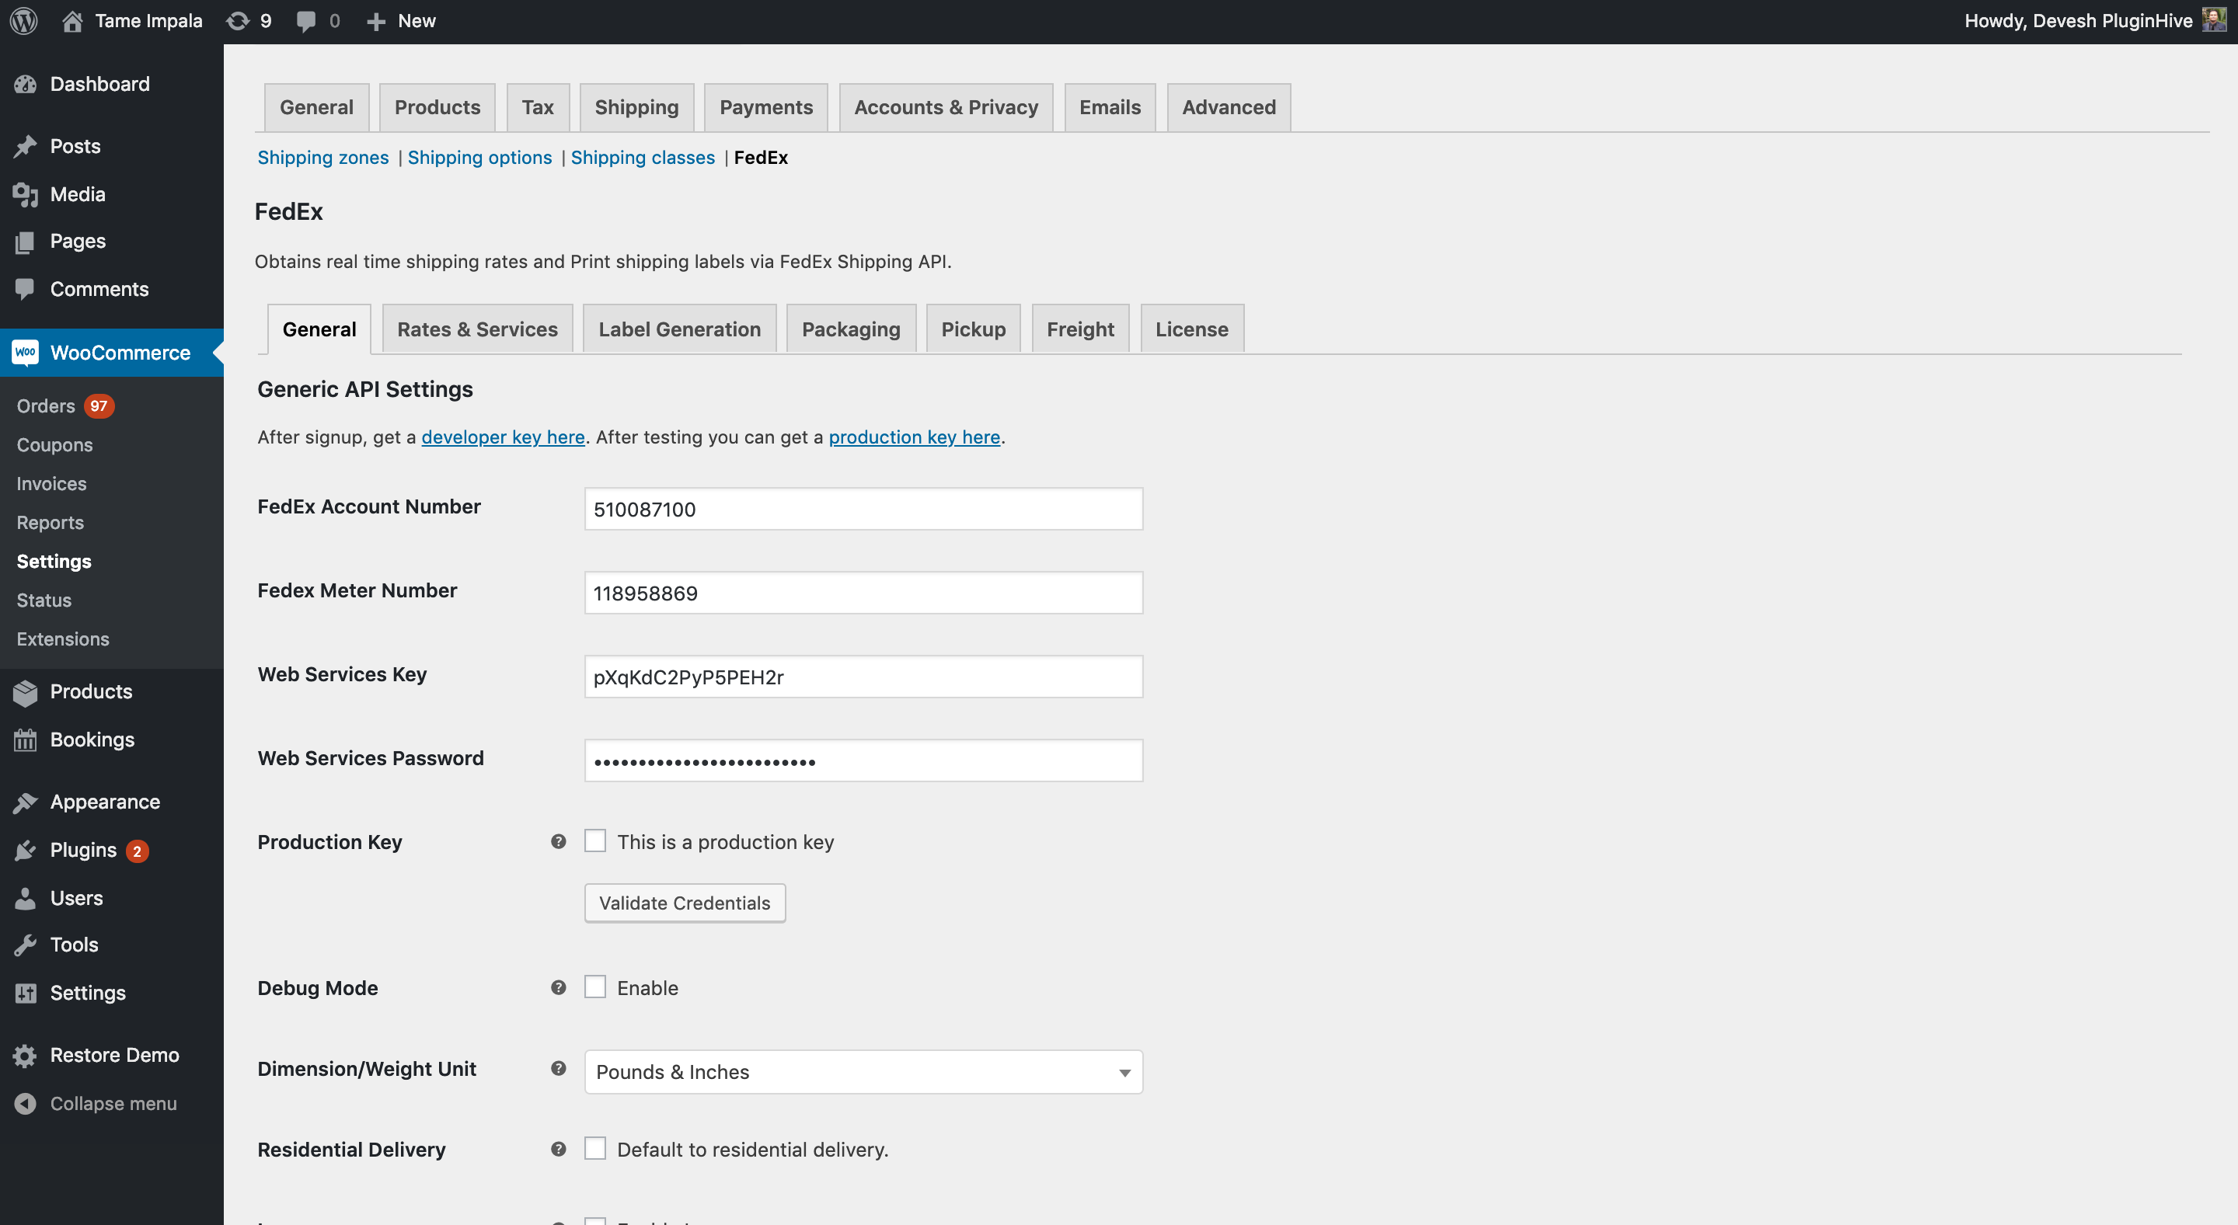Screen dimensions: 2238x1225
Task: Open the Pickup tab
Action: (x=974, y=329)
